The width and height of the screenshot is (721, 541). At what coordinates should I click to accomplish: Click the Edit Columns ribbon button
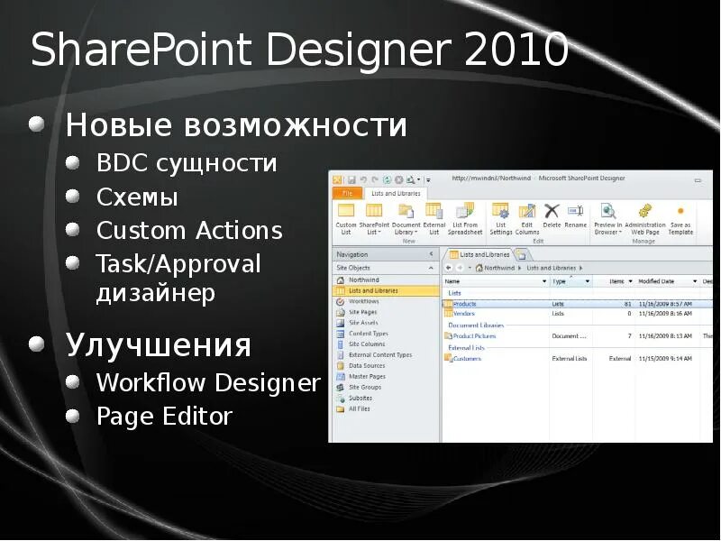[527, 219]
